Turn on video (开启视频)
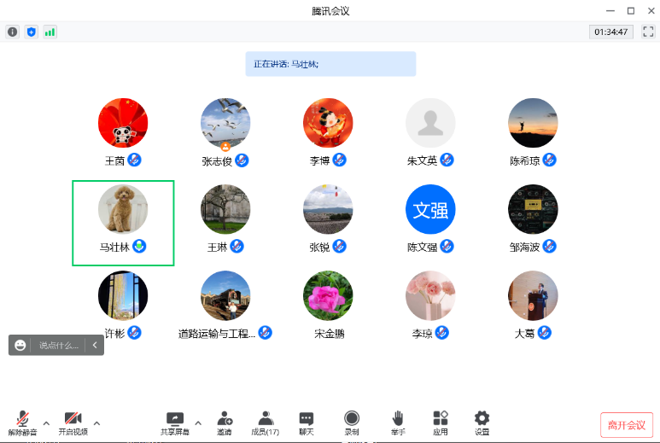 click(73, 423)
